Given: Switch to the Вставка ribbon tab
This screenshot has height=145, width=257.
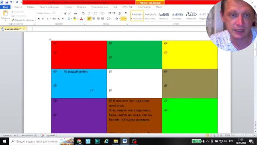Looking at the screenshot, I should (x=31, y=7).
